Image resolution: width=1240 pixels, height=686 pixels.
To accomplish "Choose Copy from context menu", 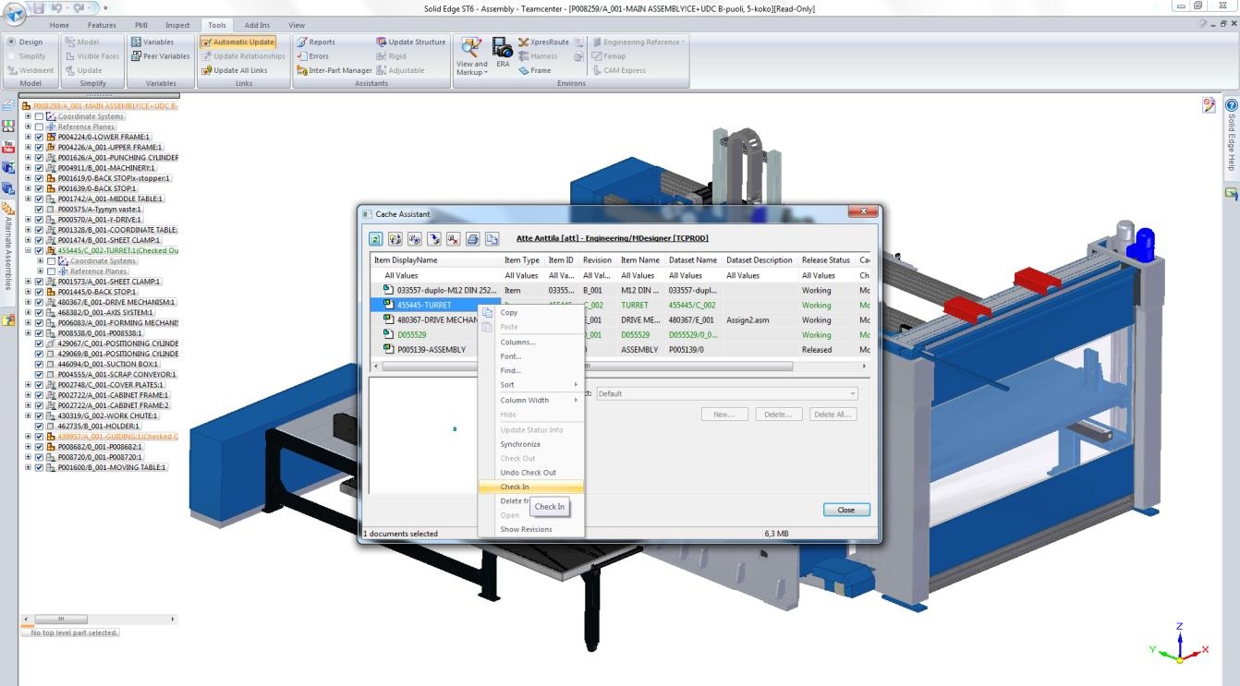I will tap(530, 313).
